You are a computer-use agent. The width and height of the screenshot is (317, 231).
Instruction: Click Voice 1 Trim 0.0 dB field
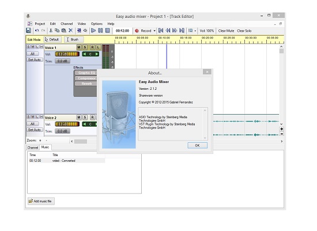[62, 61]
